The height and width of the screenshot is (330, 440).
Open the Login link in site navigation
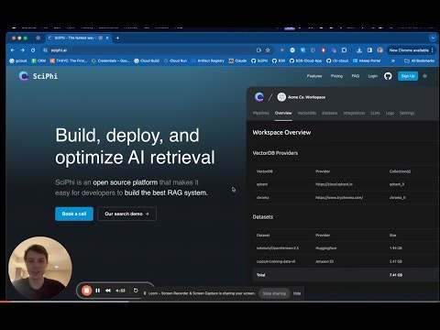coord(372,76)
